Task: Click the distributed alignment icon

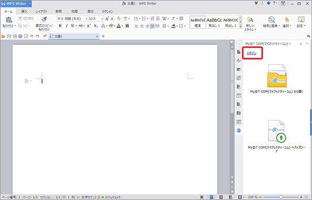Action: click(157, 26)
